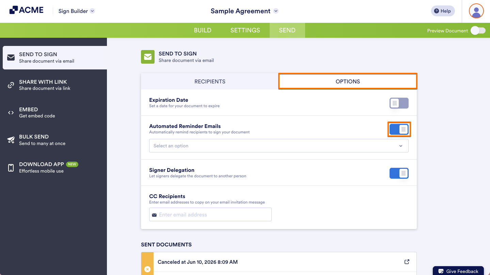Viewport: 490px width, 275px height.
Task: Open the Sign Builder dropdown
Action: pos(76,11)
